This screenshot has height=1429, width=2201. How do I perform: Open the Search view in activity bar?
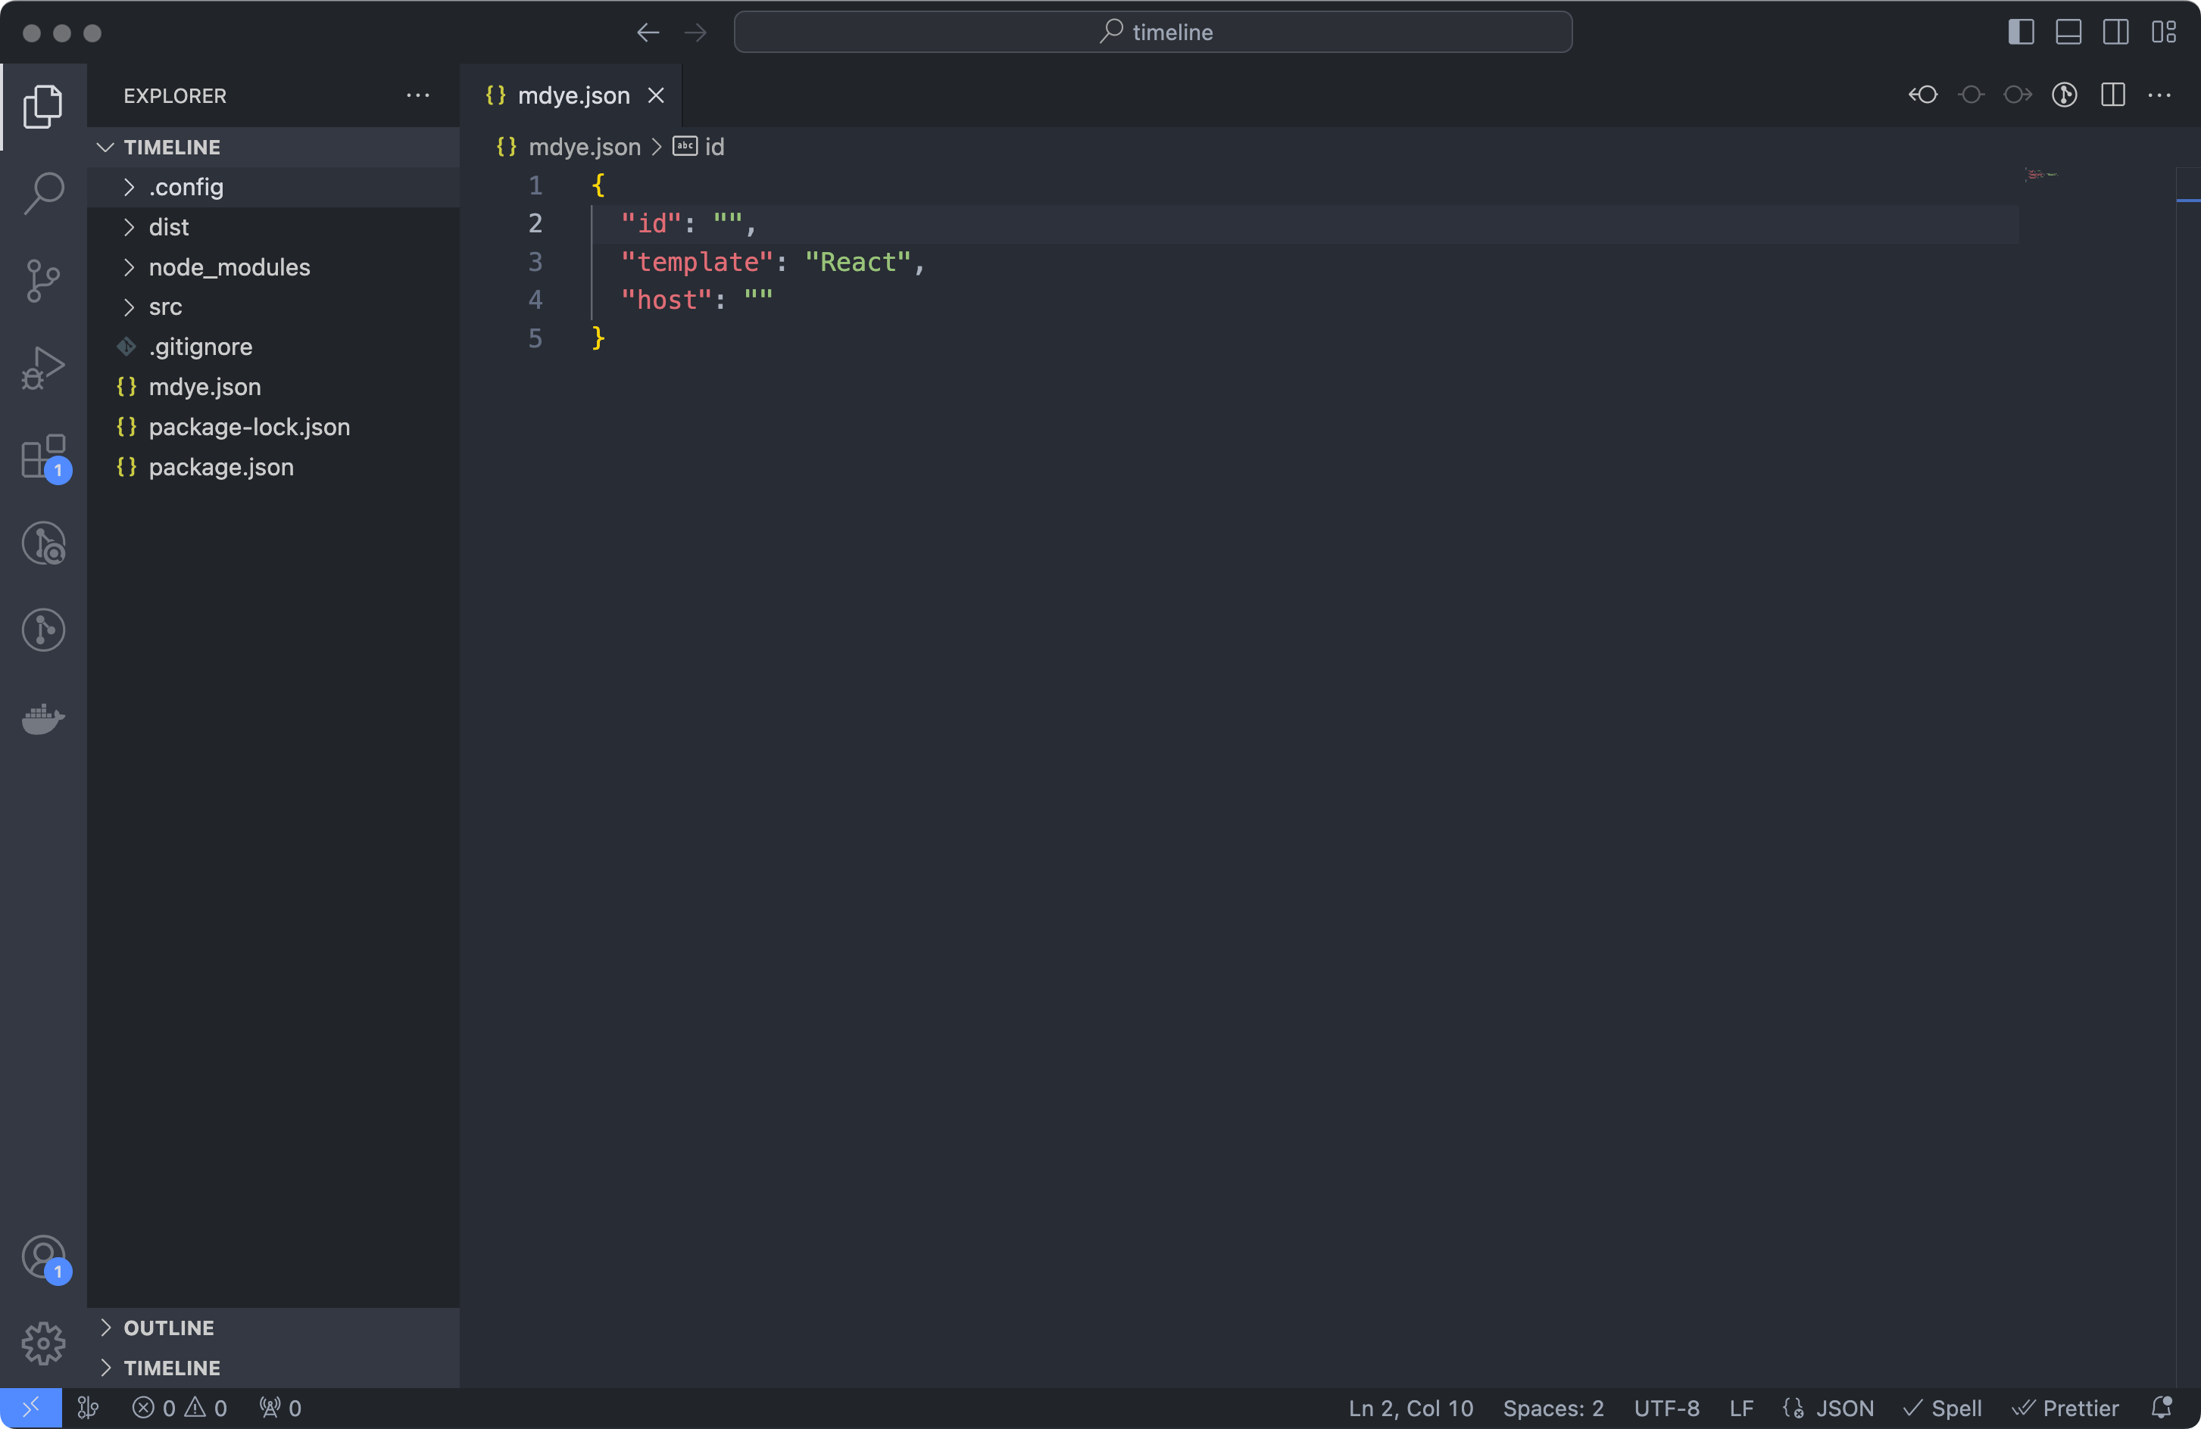coord(43,192)
